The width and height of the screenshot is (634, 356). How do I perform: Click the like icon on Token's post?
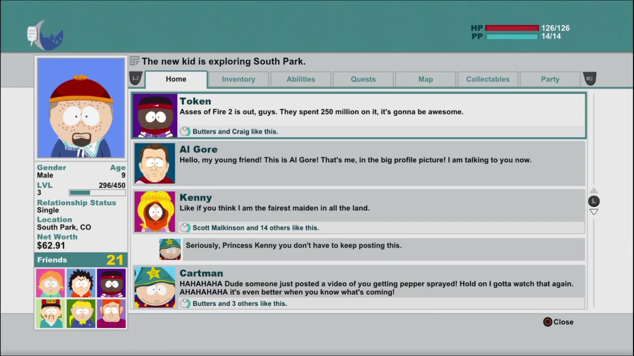click(x=185, y=132)
